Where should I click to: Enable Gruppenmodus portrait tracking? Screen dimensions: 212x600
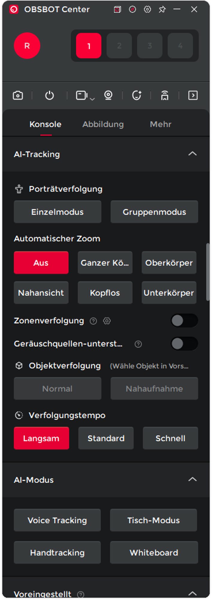(154, 212)
